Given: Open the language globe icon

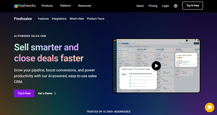Looking at the screenshot, I should pos(175,6).
